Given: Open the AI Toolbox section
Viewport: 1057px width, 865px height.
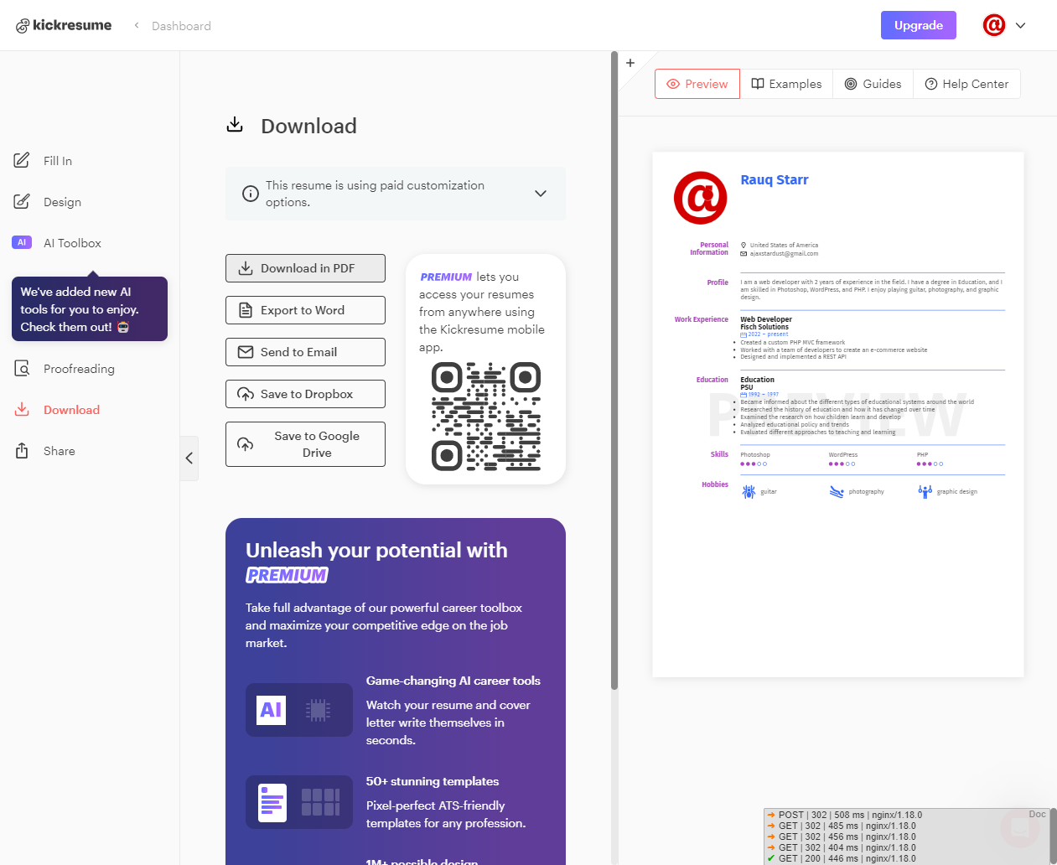Looking at the screenshot, I should click(72, 243).
